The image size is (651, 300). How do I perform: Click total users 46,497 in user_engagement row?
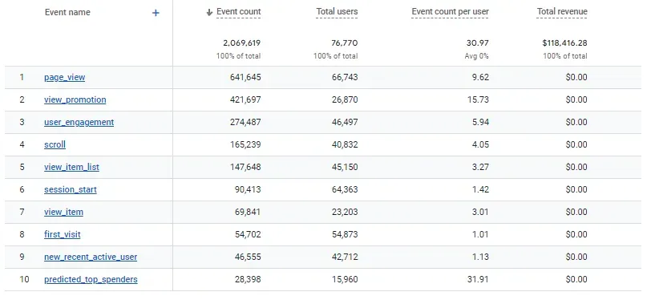[345, 122]
